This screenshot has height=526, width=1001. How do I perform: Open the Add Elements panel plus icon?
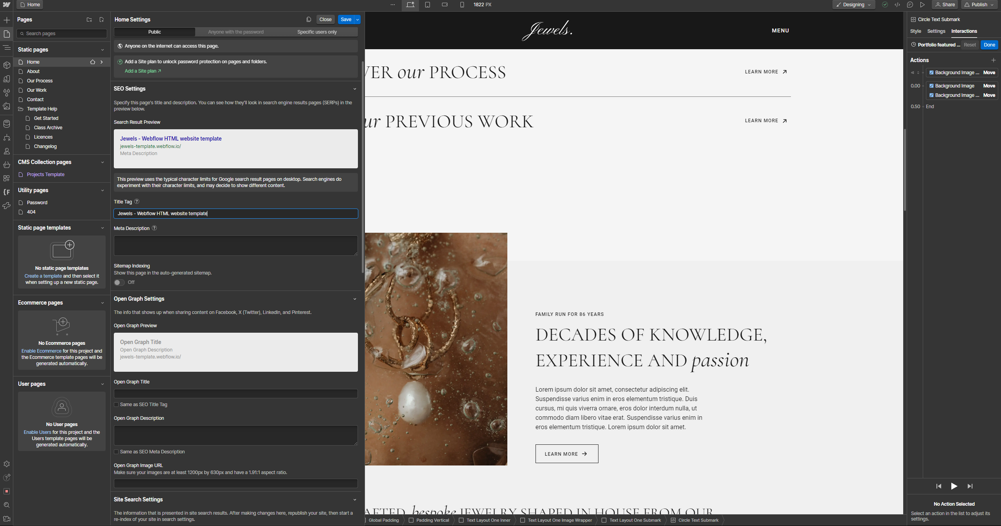click(x=7, y=20)
